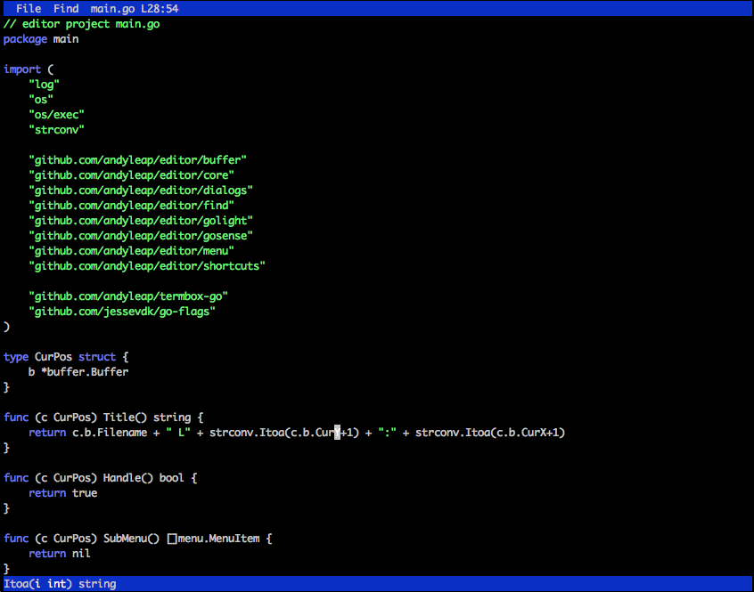Click the termbox-go import path
The image size is (754, 592).
(x=135, y=296)
